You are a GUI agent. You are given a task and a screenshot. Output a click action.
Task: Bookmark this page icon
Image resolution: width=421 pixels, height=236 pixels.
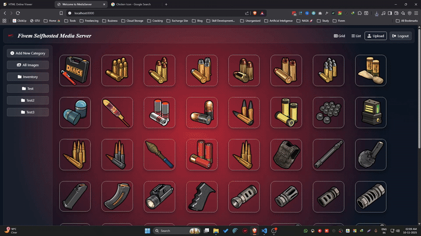pyautogui.click(x=61, y=13)
